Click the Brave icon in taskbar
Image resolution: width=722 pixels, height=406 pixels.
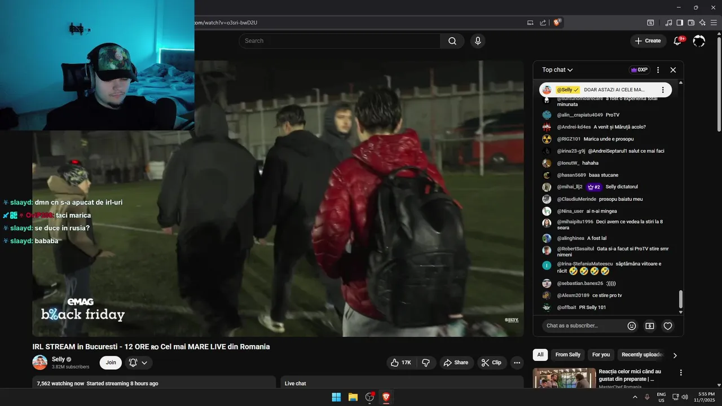coord(386,397)
